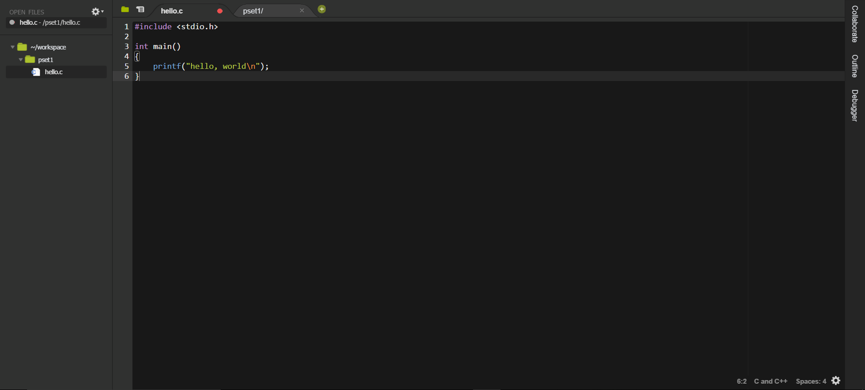Click the OPEN FILES header label
This screenshot has height=390, width=865.
coord(27,12)
